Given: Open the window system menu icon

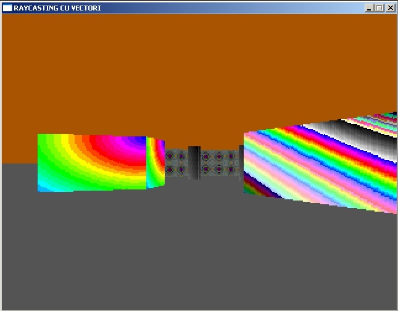Looking at the screenshot, I should pyautogui.click(x=7, y=8).
